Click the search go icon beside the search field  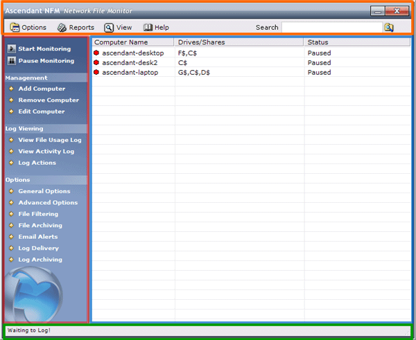click(389, 28)
